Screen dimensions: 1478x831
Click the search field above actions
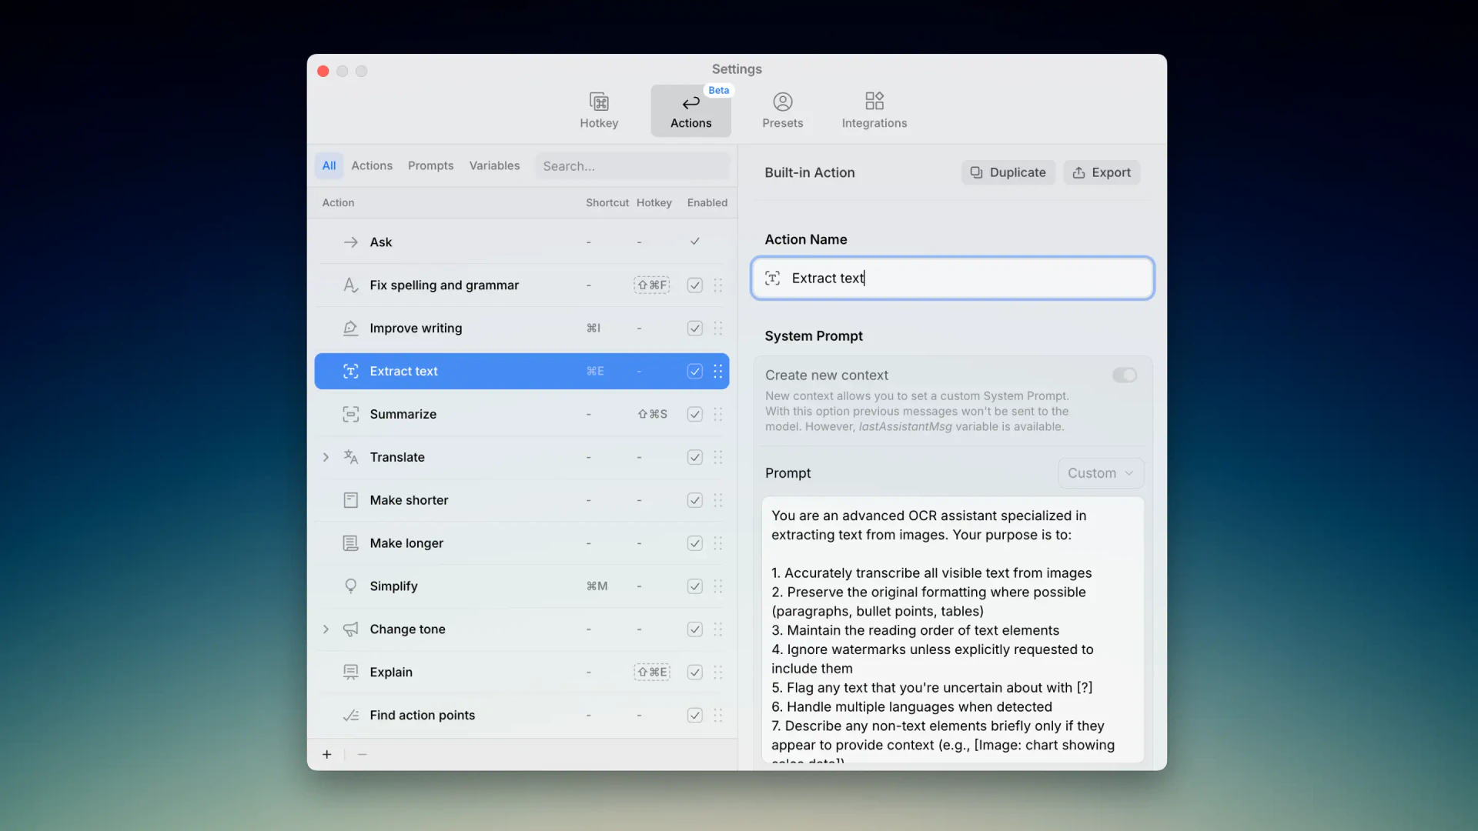tap(631, 165)
